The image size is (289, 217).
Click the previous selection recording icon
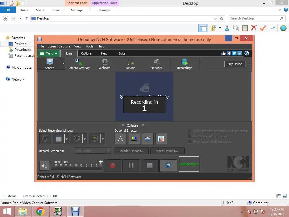coord(95,138)
